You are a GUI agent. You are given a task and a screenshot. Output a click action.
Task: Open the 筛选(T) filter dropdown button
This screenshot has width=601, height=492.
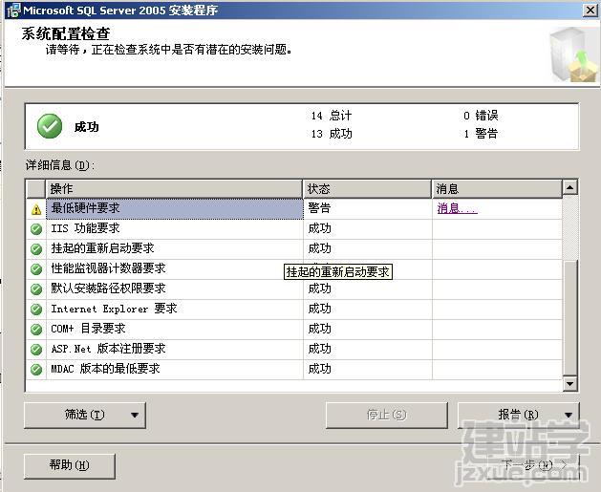coord(85,415)
